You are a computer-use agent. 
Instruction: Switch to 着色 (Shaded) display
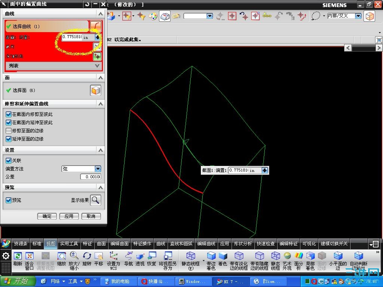tap(223, 256)
